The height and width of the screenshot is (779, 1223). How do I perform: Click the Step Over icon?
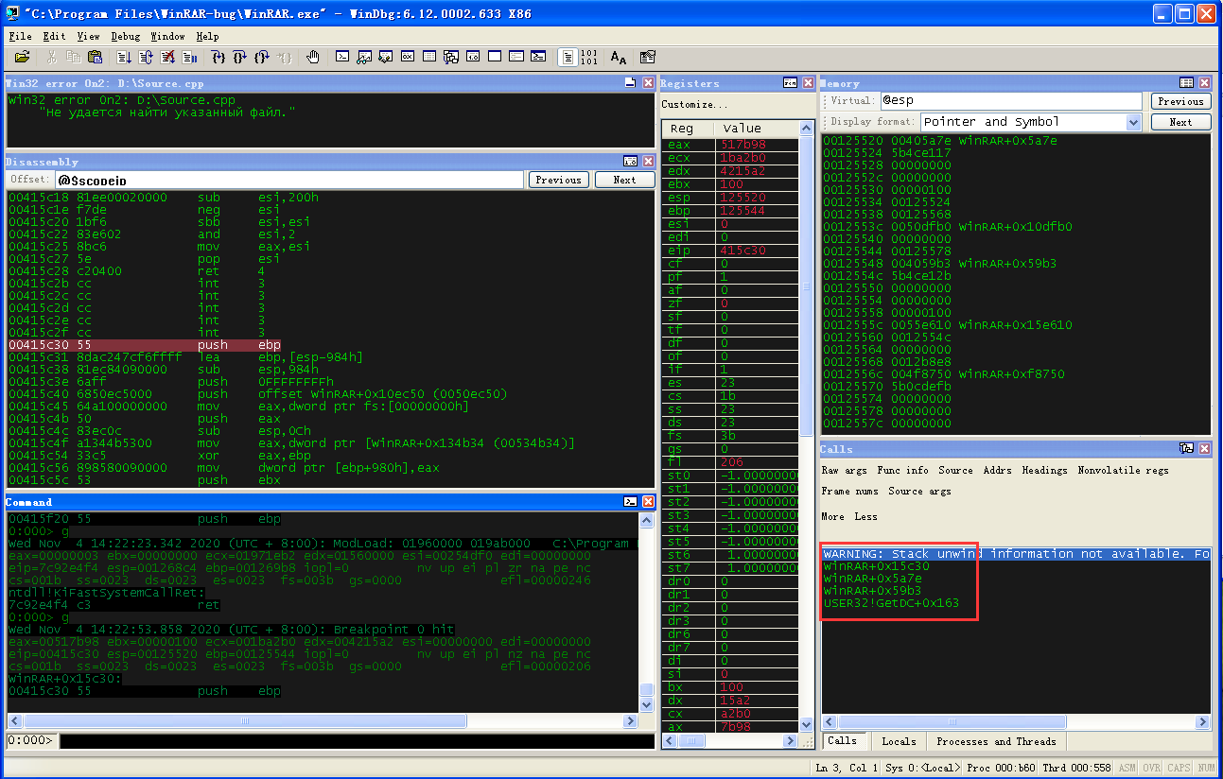coord(240,58)
